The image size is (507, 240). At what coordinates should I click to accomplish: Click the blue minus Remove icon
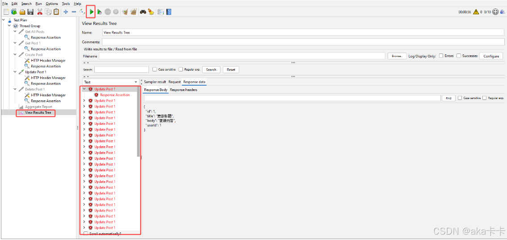pyautogui.click(x=74, y=12)
